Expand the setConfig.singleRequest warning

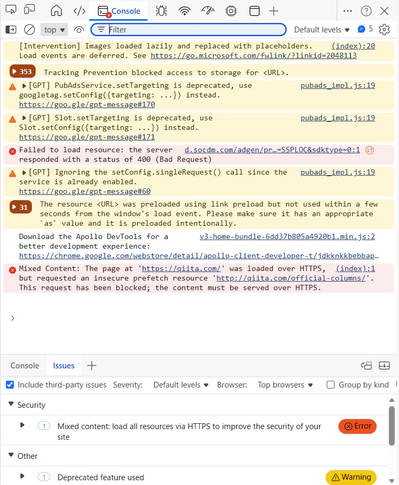tap(24, 172)
